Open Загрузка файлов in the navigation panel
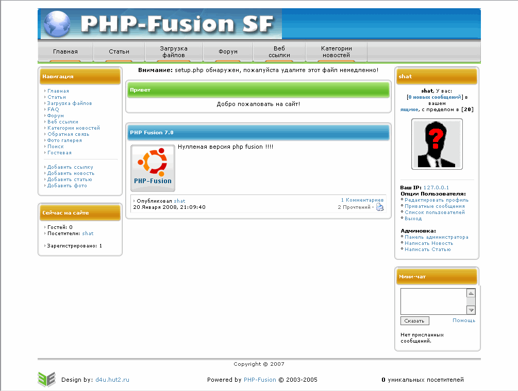This screenshot has width=518, height=391. (x=70, y=103)
